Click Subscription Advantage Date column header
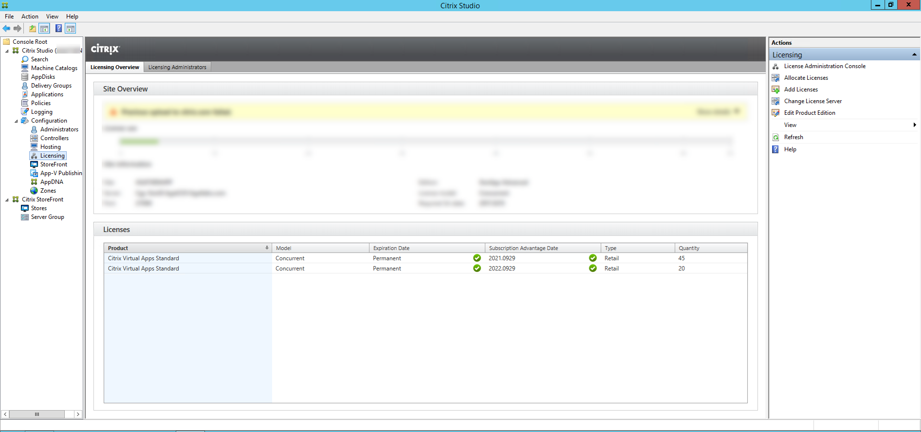 point(543,248)
